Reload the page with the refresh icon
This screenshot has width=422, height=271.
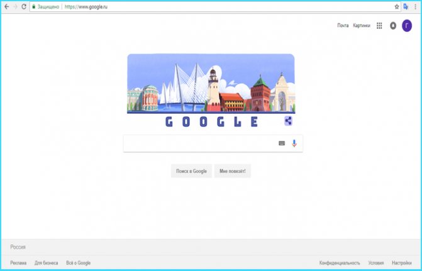click(x=24, y=7)
